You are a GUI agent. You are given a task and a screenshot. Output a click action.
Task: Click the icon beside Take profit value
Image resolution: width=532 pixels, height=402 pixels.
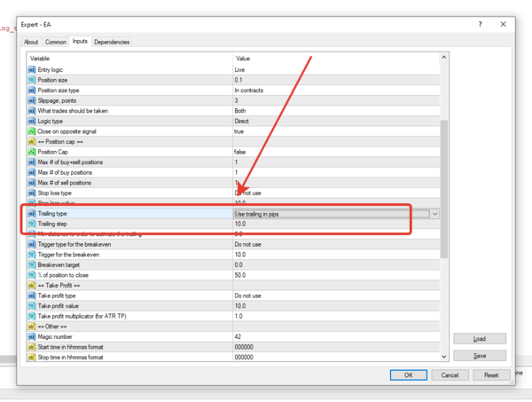pos(32,306)
